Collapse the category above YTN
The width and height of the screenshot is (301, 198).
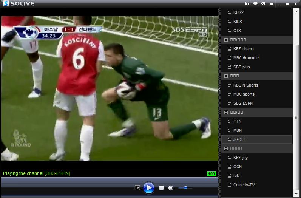click(x=226, y=112)
